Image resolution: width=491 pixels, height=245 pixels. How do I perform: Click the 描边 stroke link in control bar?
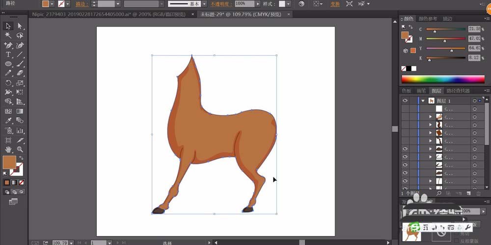(81, 4)
